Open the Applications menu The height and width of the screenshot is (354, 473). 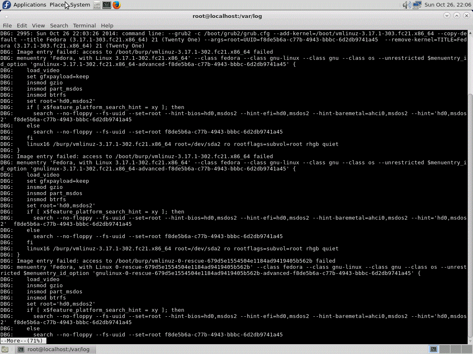[x=30, y=5]
